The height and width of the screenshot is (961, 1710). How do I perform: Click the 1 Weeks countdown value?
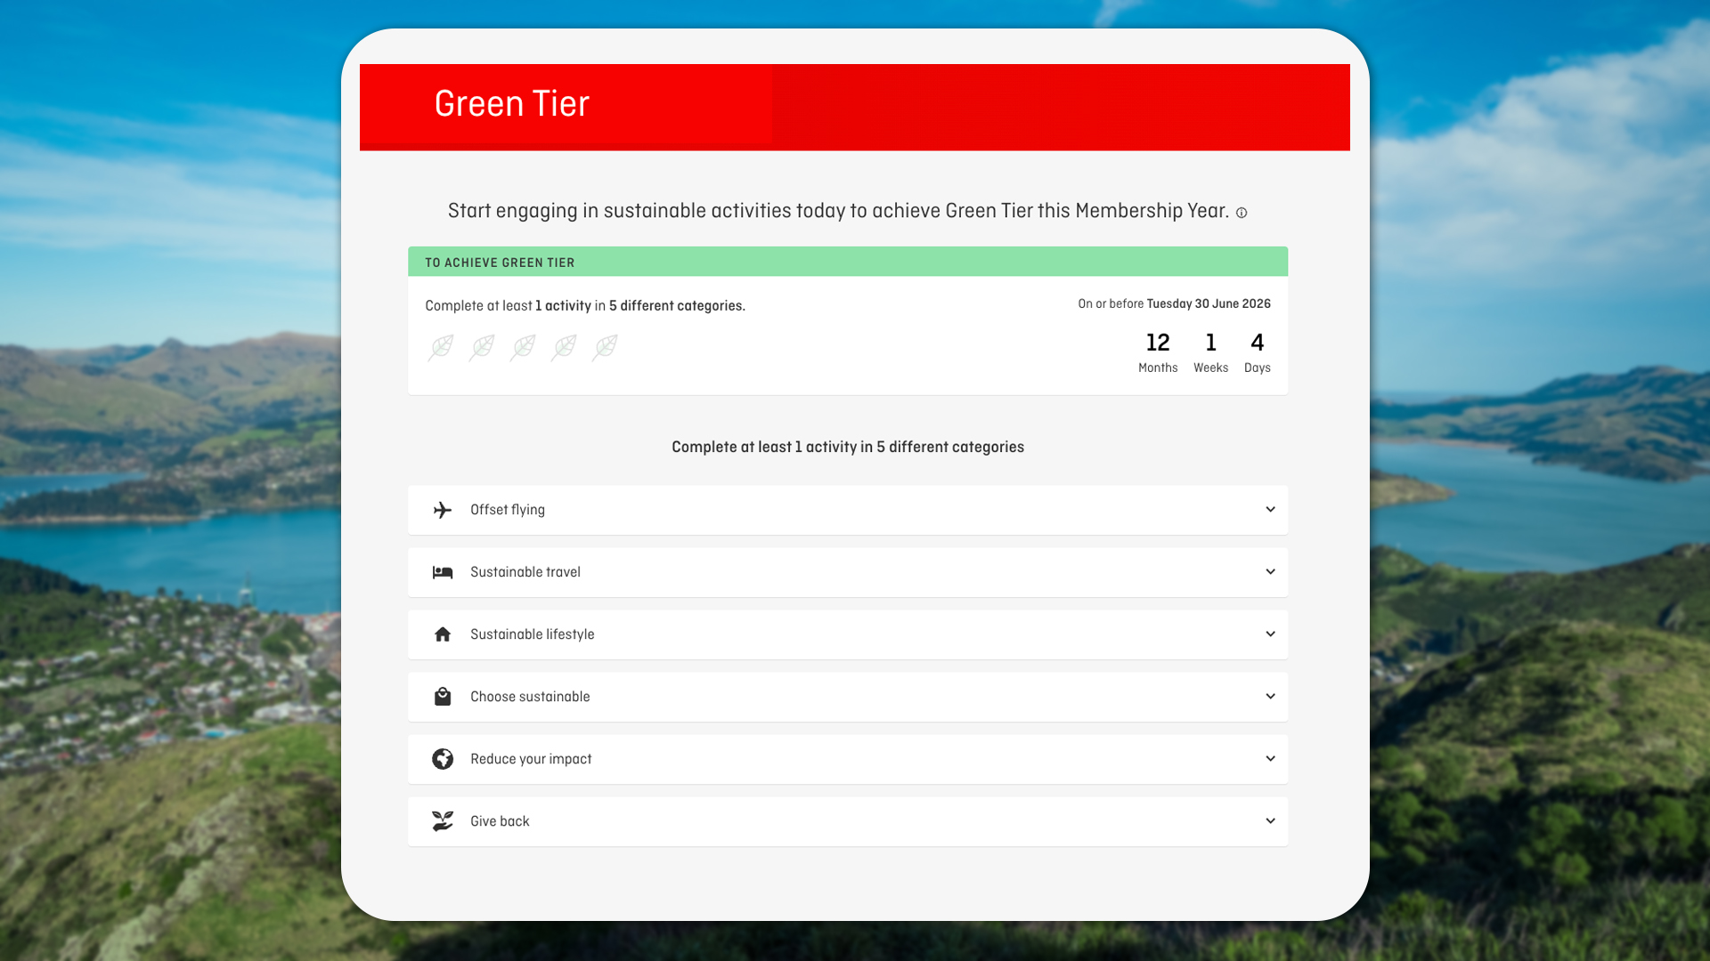point(1211,353)
